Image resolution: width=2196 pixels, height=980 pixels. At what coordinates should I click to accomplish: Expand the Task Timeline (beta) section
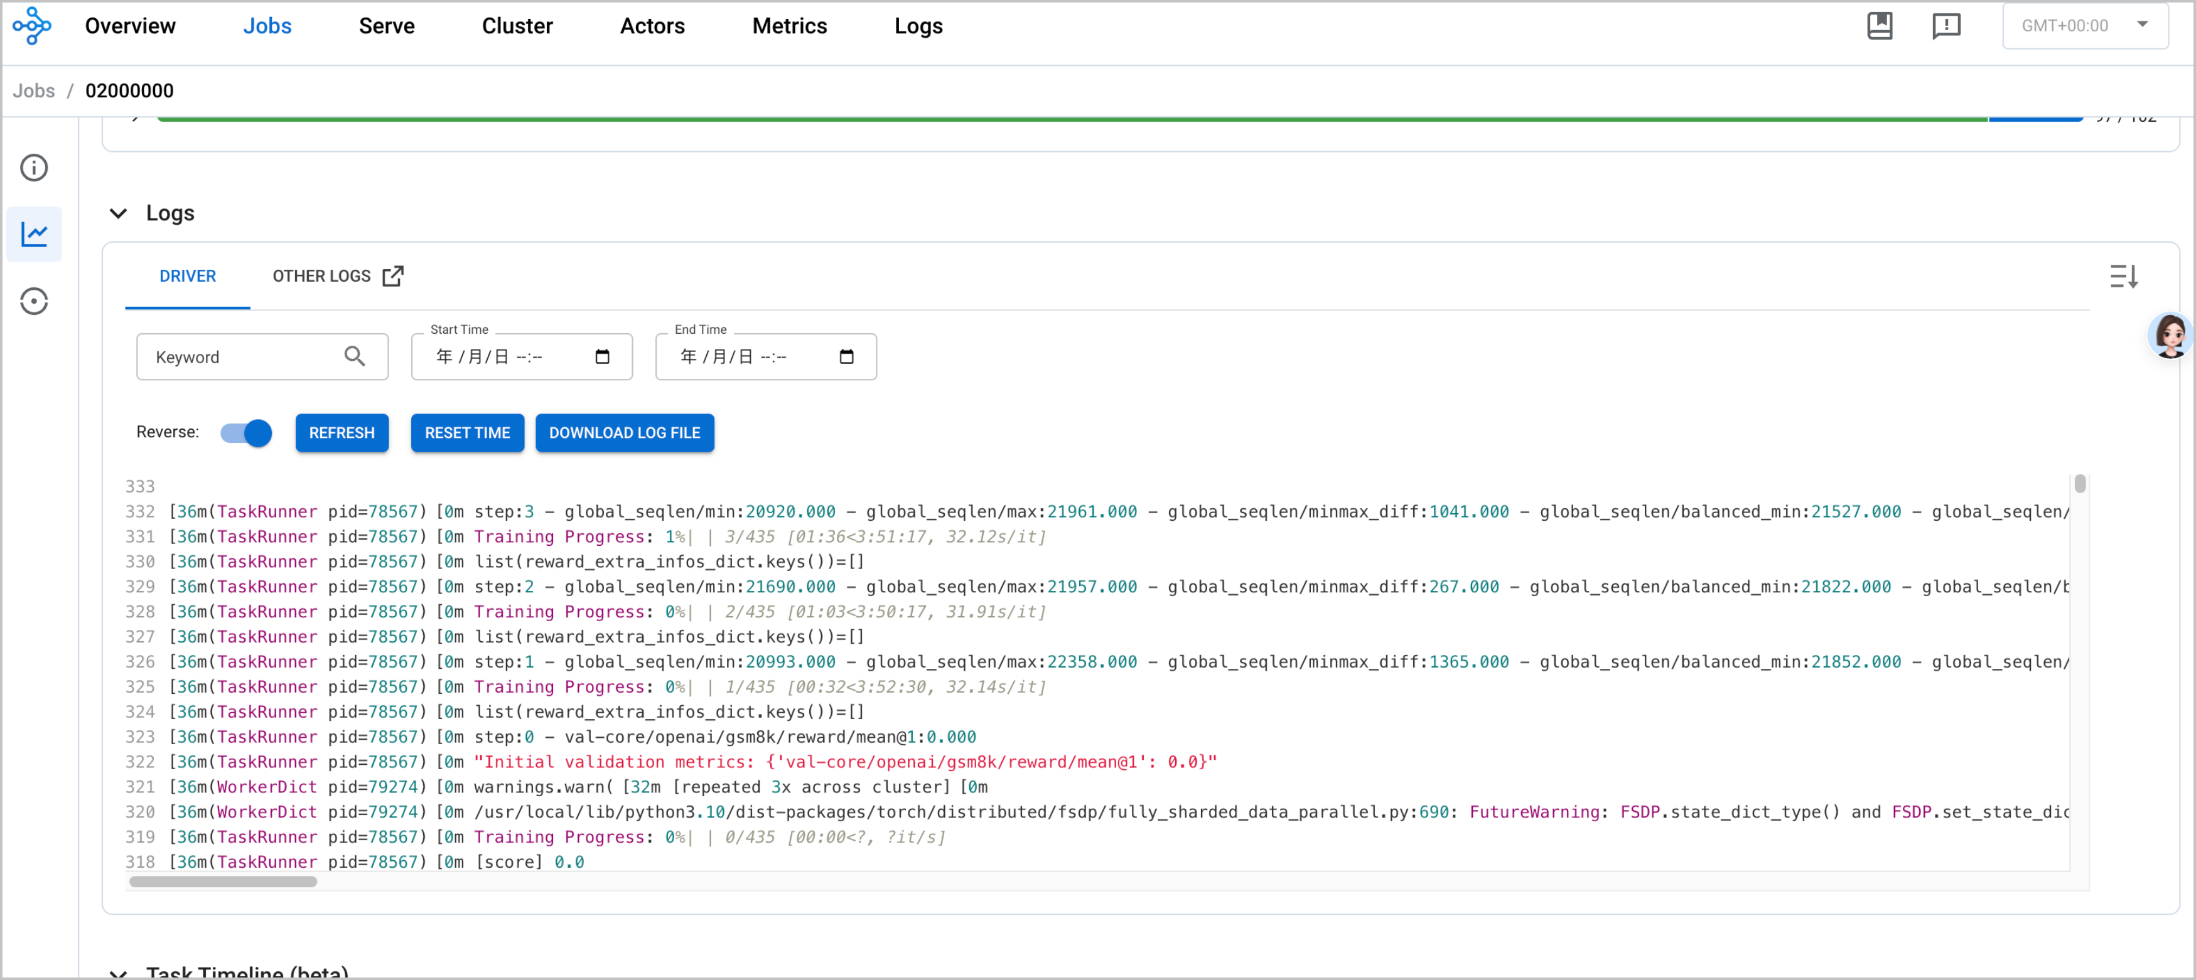119,972
